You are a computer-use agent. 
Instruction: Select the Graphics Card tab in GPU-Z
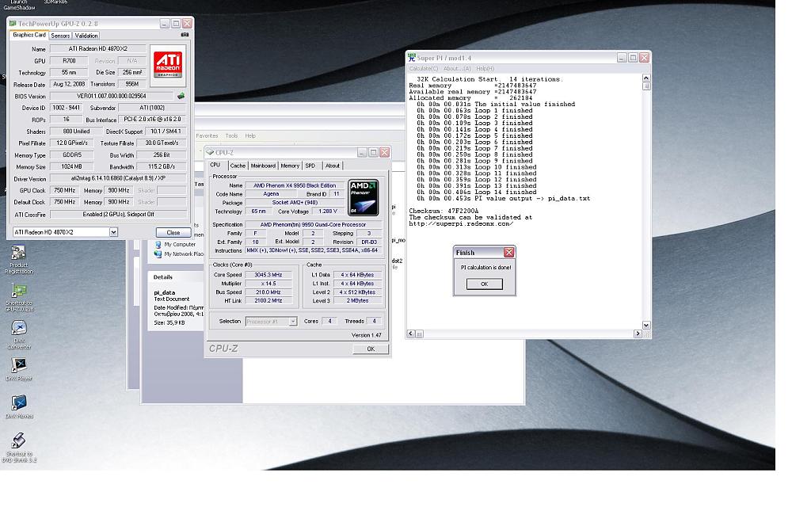[29, 35]
